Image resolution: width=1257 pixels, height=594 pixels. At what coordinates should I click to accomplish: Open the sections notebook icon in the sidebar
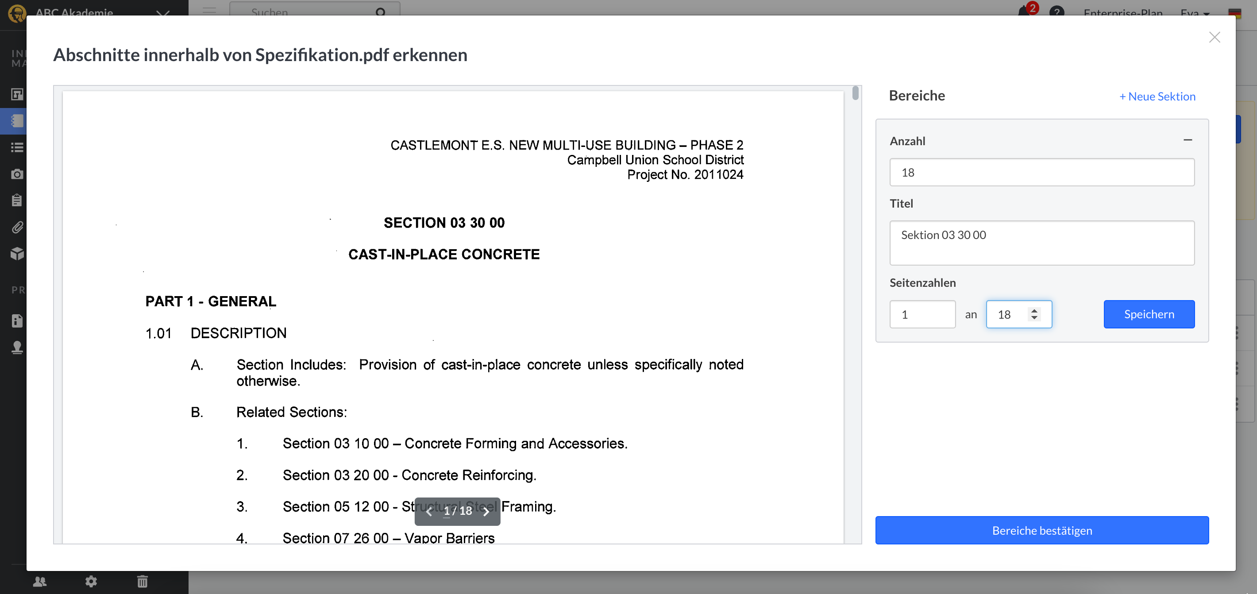[17, 120]
